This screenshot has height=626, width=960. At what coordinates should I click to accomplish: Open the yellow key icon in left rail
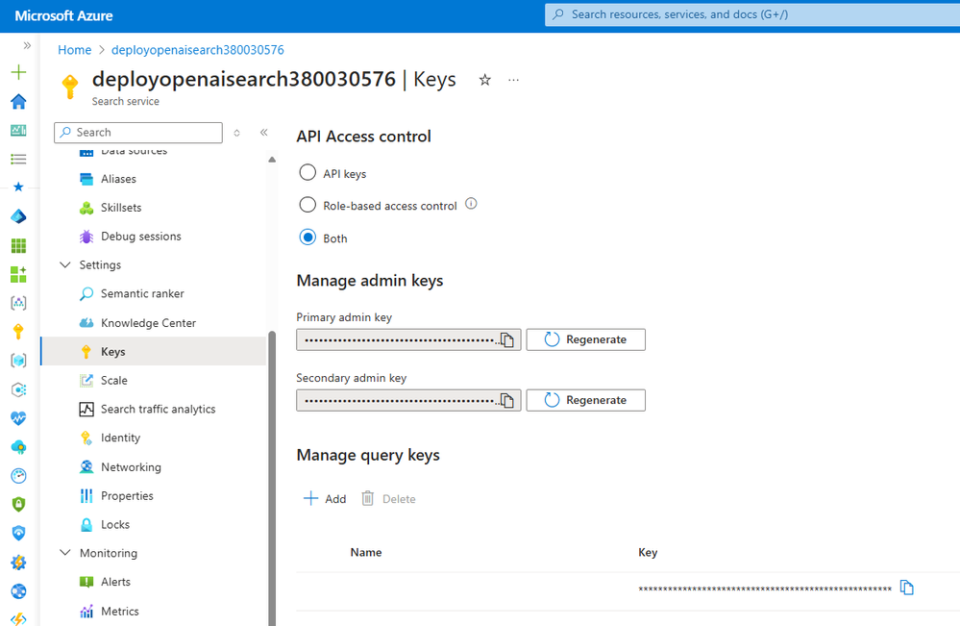click(x=19, y=332)
